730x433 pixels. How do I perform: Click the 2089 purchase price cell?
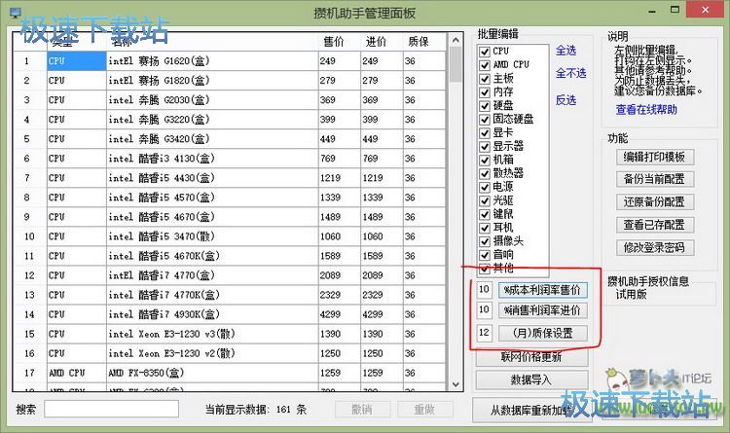point(382,275)
